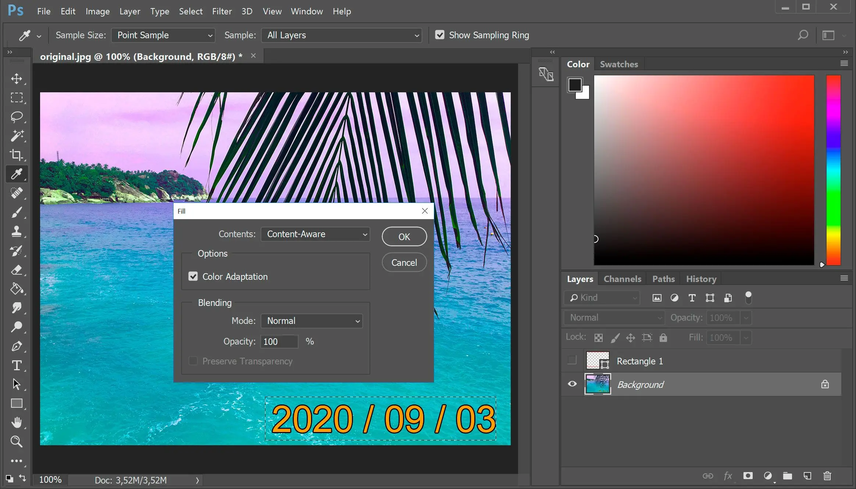Select the Move tool
Screen dimensions: 856x489
click(16, 78)
